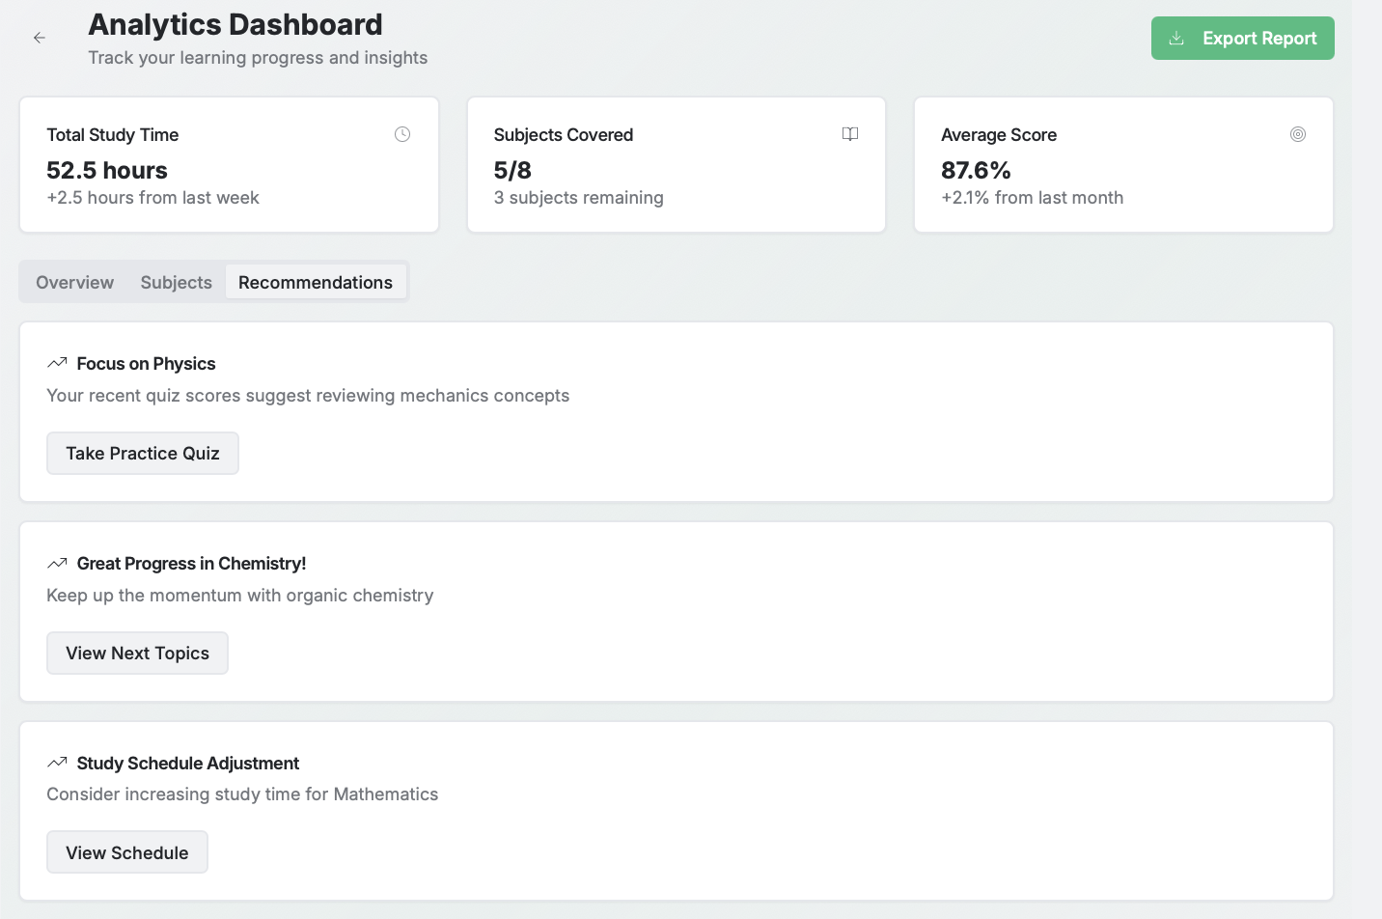Click the Analytics Dashboard heading
This screenshot has height=919, width=1382.
235,24
